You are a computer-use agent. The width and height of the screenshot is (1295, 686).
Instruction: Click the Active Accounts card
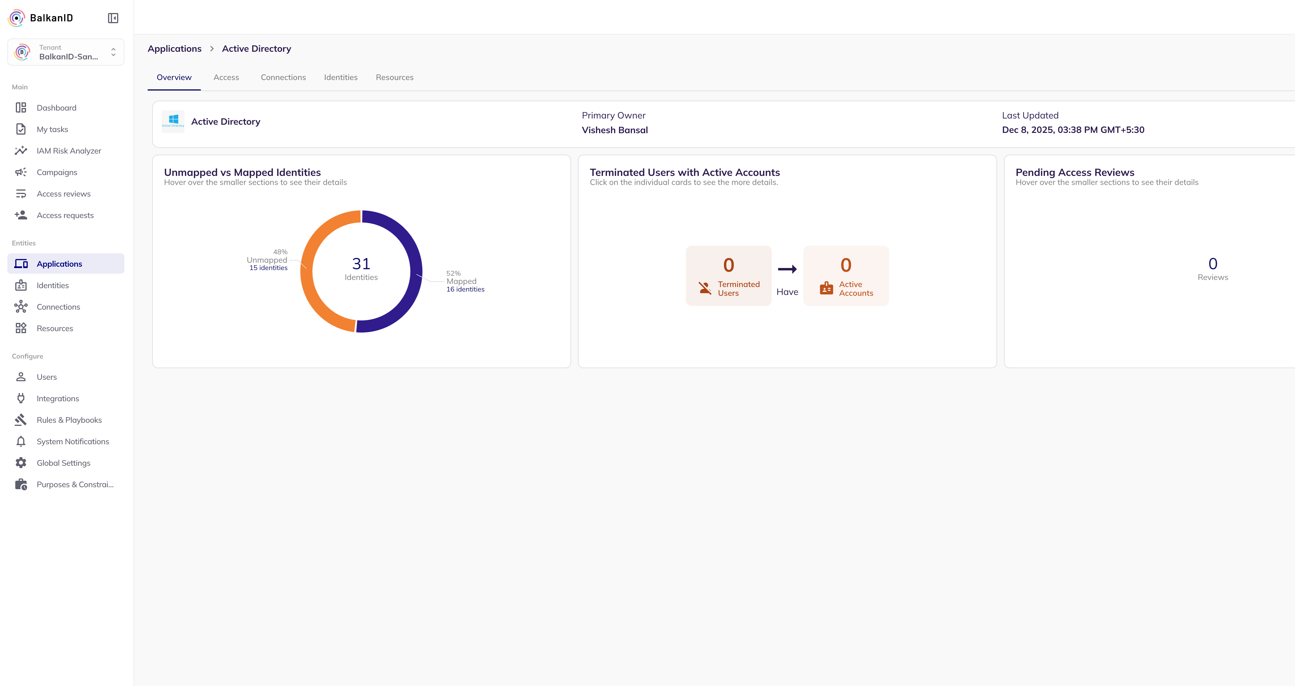[x=846, y=275]
